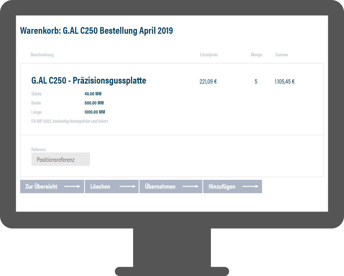
Task: Click the unit price 221,09 €
Action: [208, 81]
